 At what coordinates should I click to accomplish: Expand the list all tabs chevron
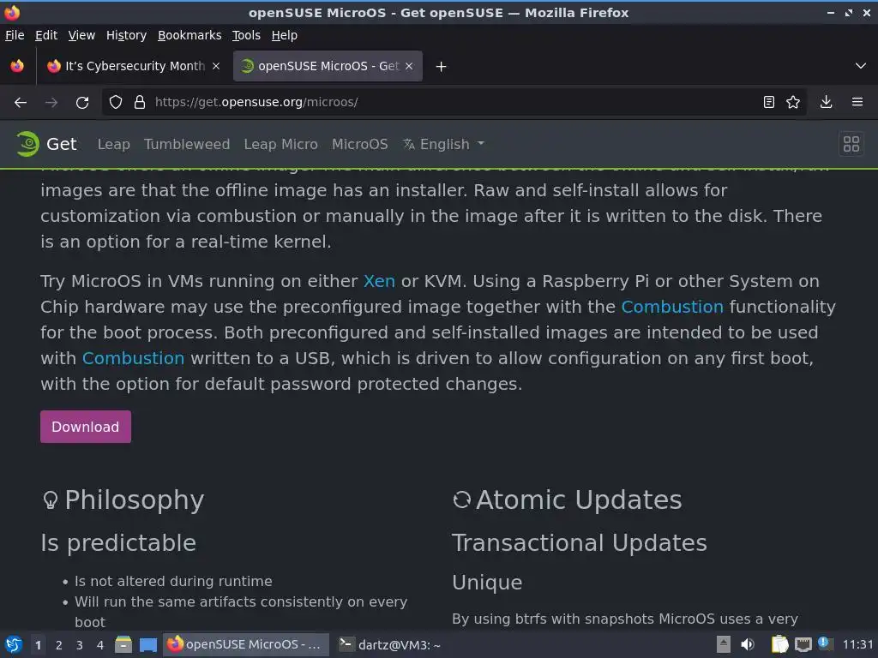(861, 66)
